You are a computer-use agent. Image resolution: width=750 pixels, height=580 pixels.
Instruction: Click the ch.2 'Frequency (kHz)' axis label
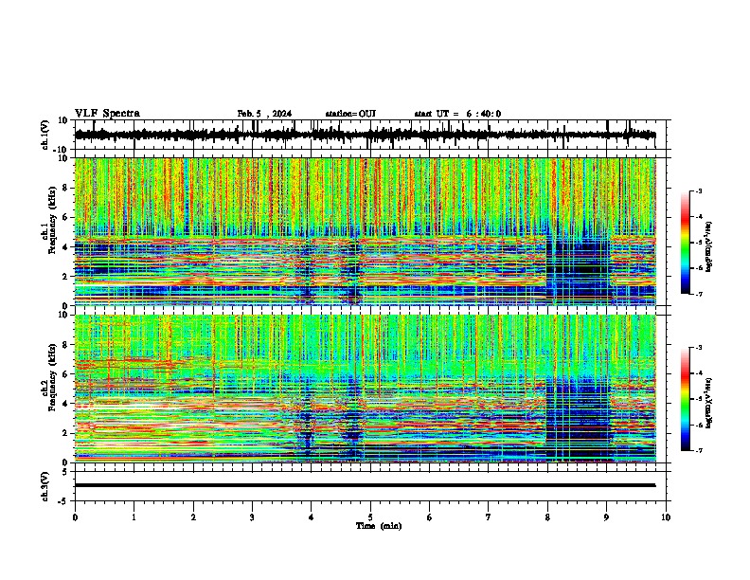(x=52, y=377)
